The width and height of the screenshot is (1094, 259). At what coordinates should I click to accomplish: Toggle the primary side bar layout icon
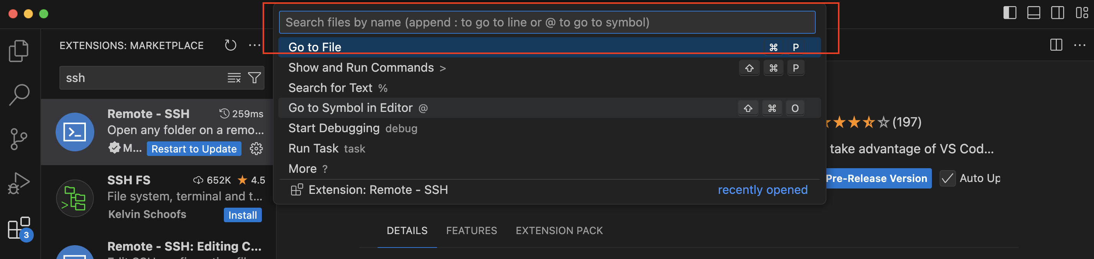1010,13
